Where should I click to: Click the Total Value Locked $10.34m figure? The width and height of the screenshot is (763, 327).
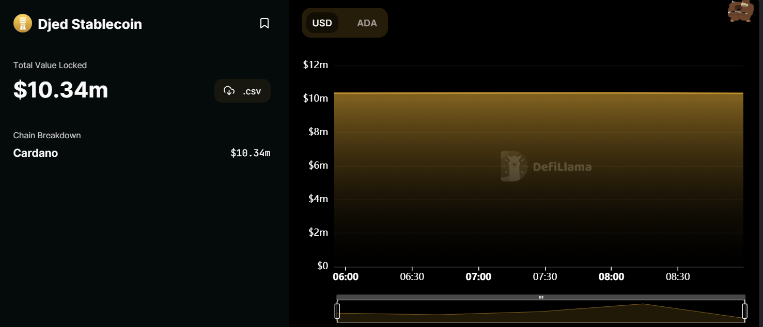(x=60, y=90)
